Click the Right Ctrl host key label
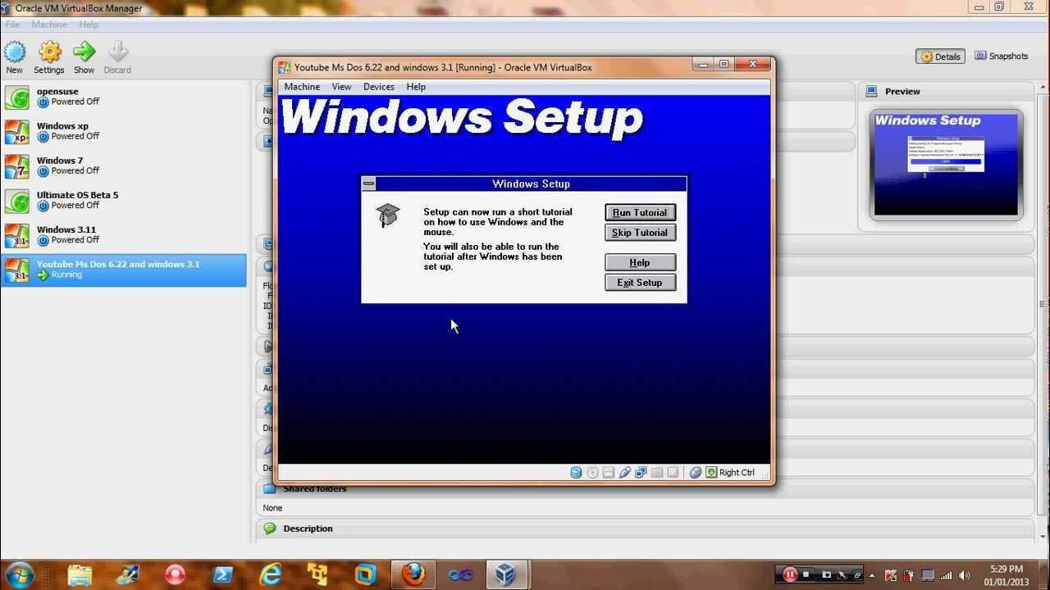1050x590 pixels. pos(737,473)
